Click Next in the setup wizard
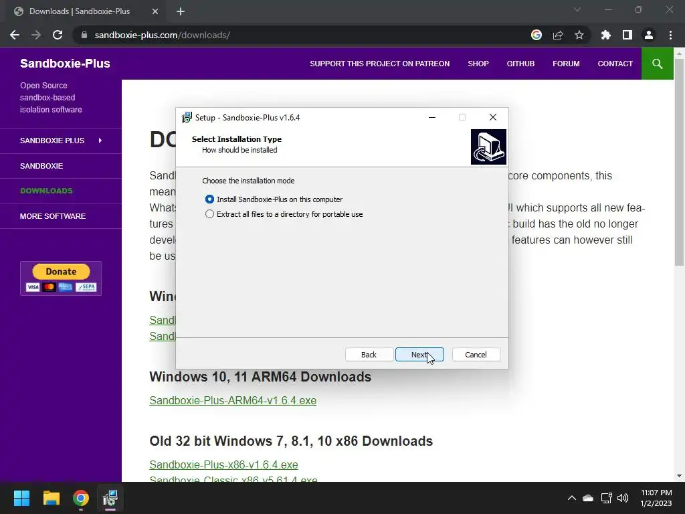Screen dimensions: 685x514 [419, 355]
